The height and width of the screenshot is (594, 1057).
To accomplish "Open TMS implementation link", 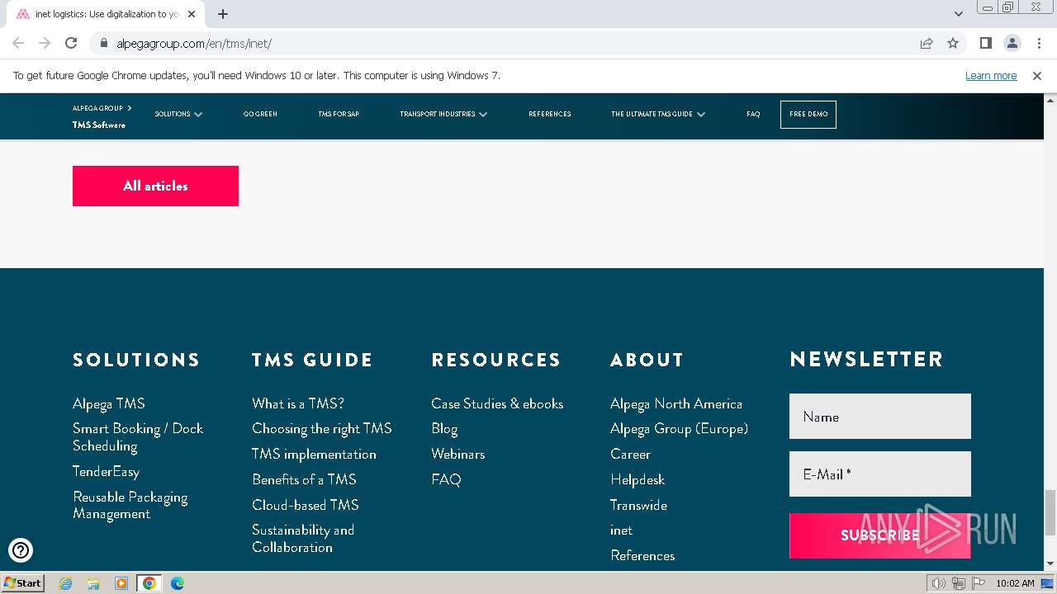I will coord(314,454).
